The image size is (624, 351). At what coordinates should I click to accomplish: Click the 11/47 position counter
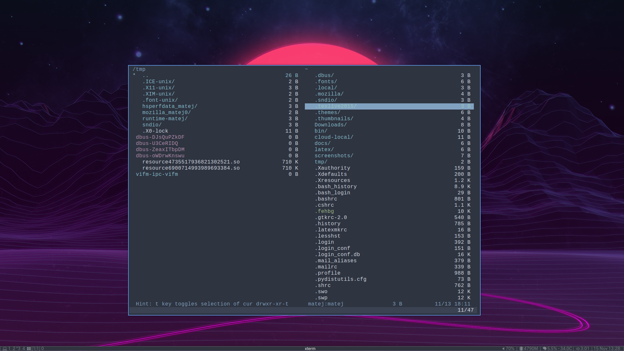[465, 310]
